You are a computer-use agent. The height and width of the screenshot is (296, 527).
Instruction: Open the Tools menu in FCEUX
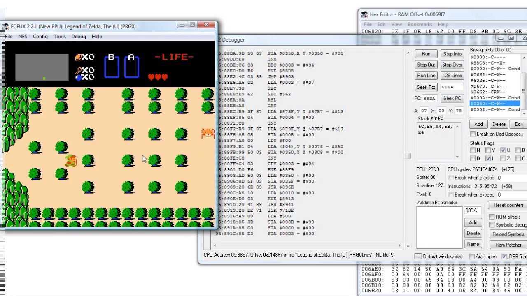[x=59, y=37]
